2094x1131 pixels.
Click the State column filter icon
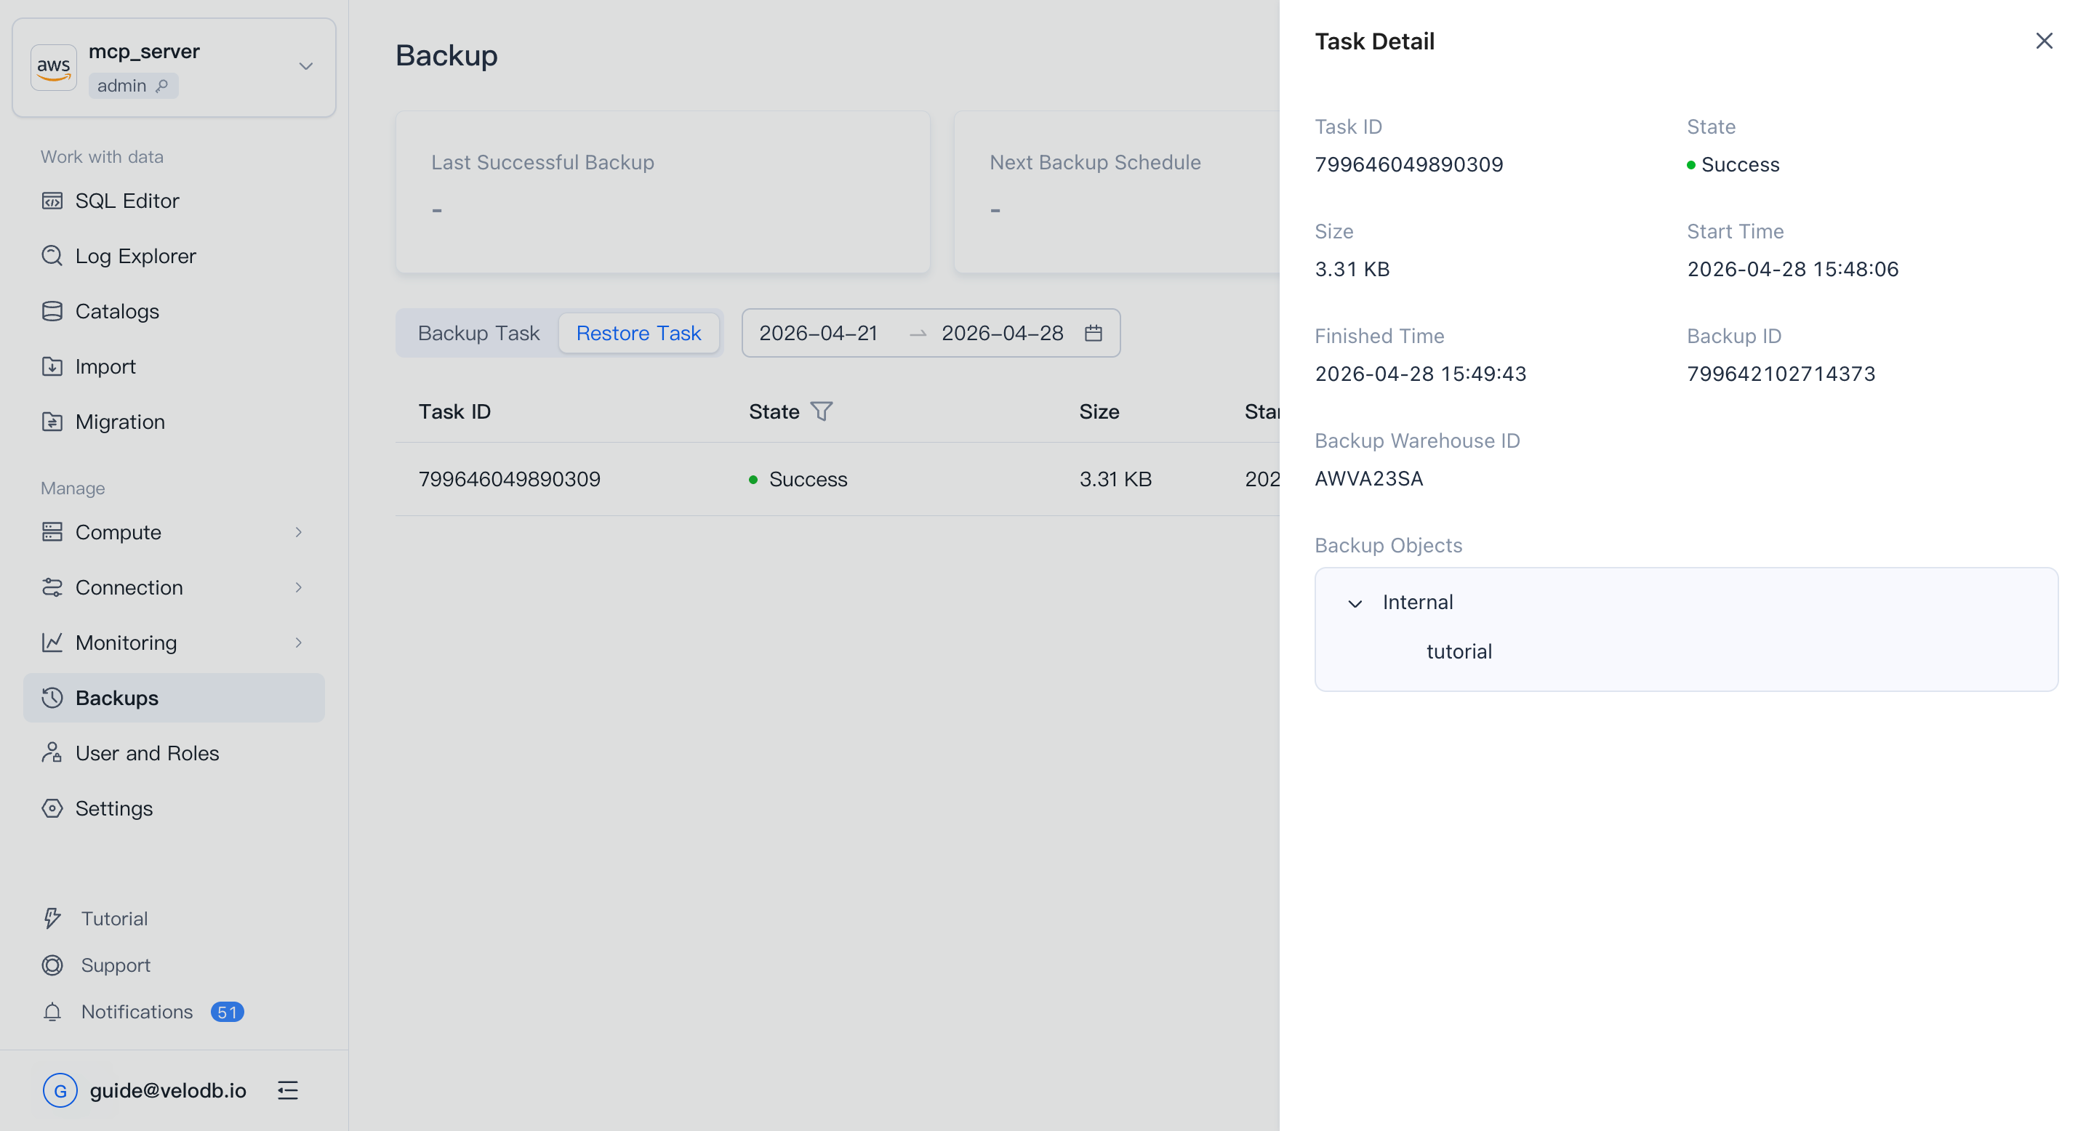coord(822,411)
